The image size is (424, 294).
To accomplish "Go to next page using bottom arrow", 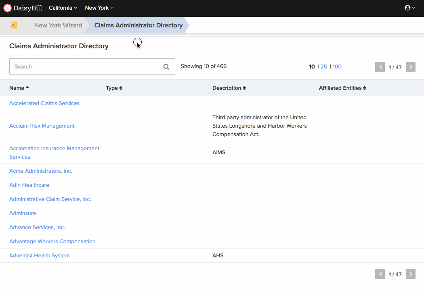I will pyautogui.click(x=411, y=274).
